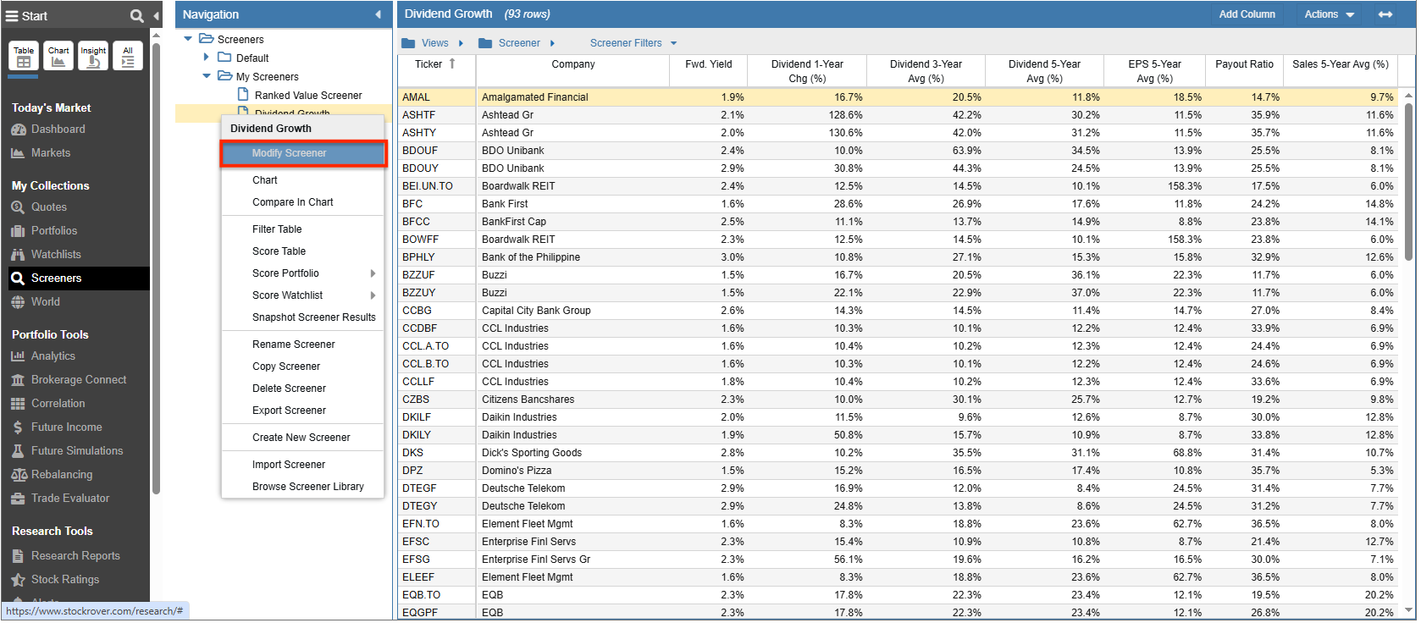This screenshot has height=623, width=1421.
Task: Collapse the Navigation panel arrow
Action: [x=378, y=14]
